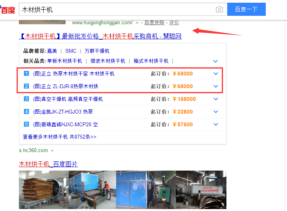Open item 豪锦鑫诚HJXC-MCP20 空
The width and height of the screenshot is (287, 211).
(x=66, y=124)
